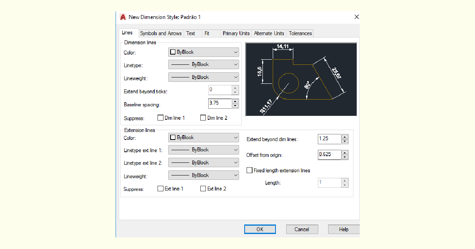Close the New Dimension Style dialog
Screen dimensions: 475x249
tap(357, 17)
